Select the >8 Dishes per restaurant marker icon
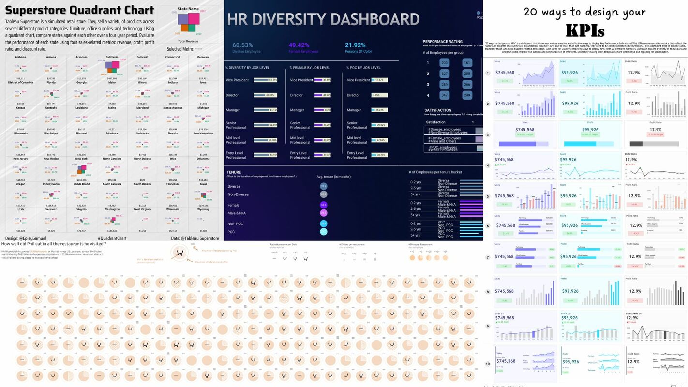 pos(375,259)
